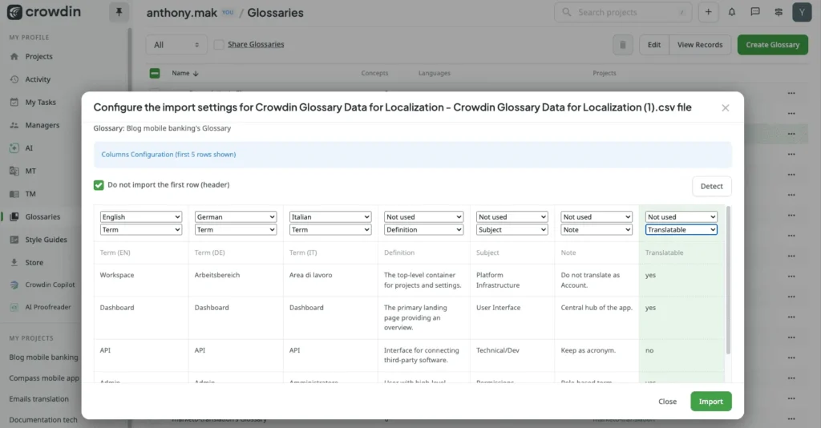Open the German language column dropdown
This screenshot has width=821, height=428.
point(235,216)
